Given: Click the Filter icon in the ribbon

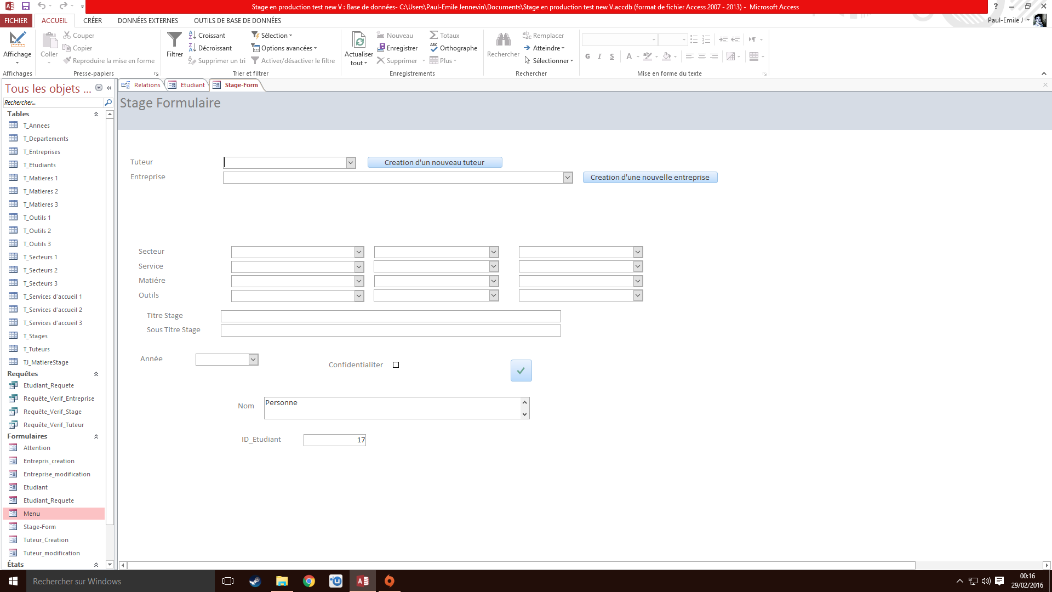Looking at the screenshot, I should point(174,48).
